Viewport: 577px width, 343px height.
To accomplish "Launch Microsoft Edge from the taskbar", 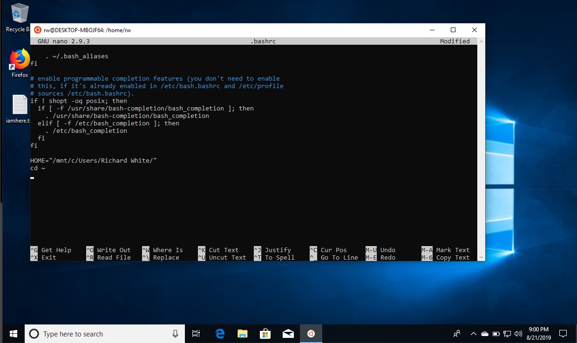I will click(220, 334).
